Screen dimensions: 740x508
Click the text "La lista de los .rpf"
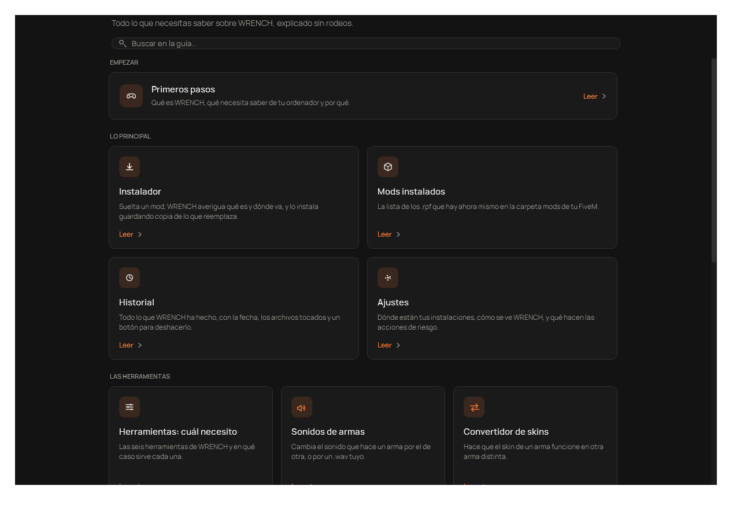488,207
